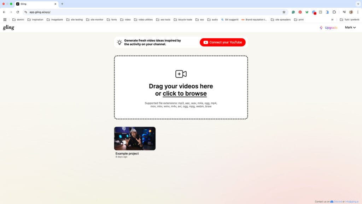Image resolution: width=362 pixels, height=204 pixels.
Task: Open the apps grid in bookmarks bar
Action: (x=5, y=19)
